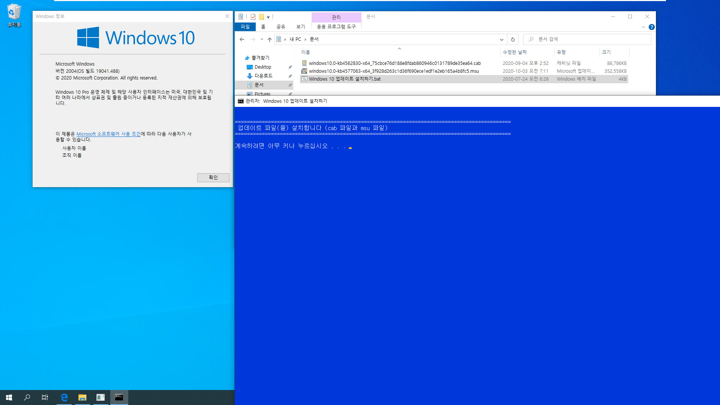Open recent locations dropdown arrow
The width and height of the screenshot is (720, 405).
pos(262,39)
